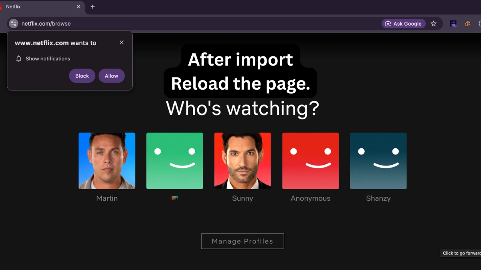Viewport: 481px width, 270px height.
Task: Open Manage Profiles
Action: click(x=243, y=241)
